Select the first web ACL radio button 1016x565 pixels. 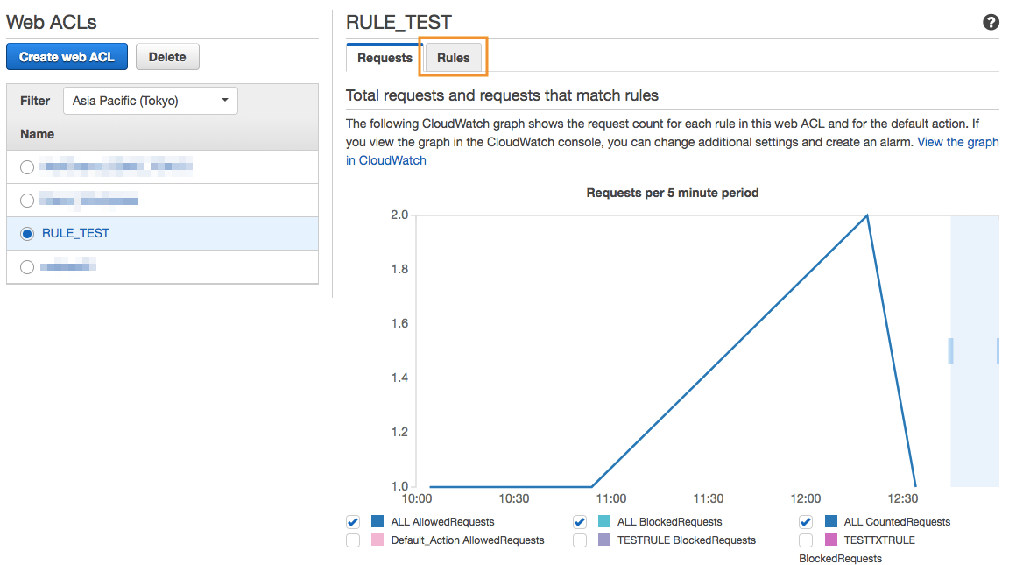coord(27,166)
